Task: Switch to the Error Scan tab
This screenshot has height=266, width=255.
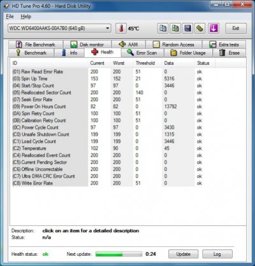Action: pyautogui.click(x=142, y=53)
